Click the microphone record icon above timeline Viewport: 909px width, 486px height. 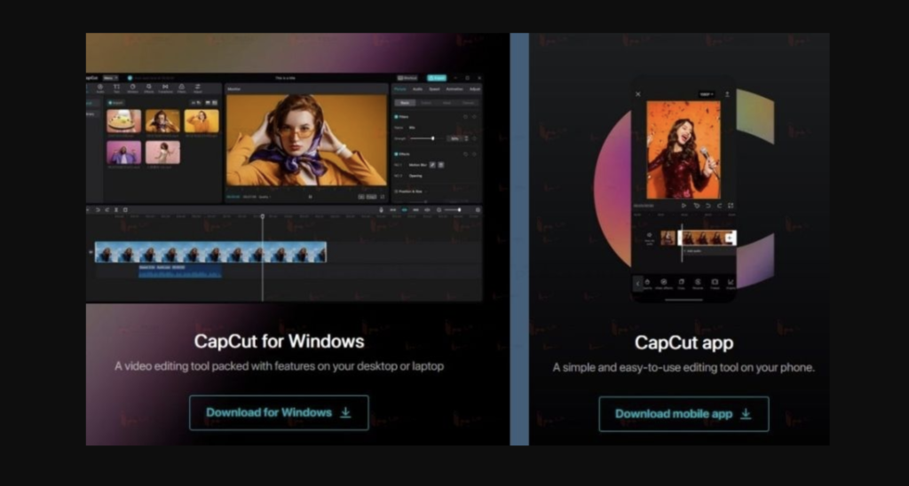click(x=381, y=210)
